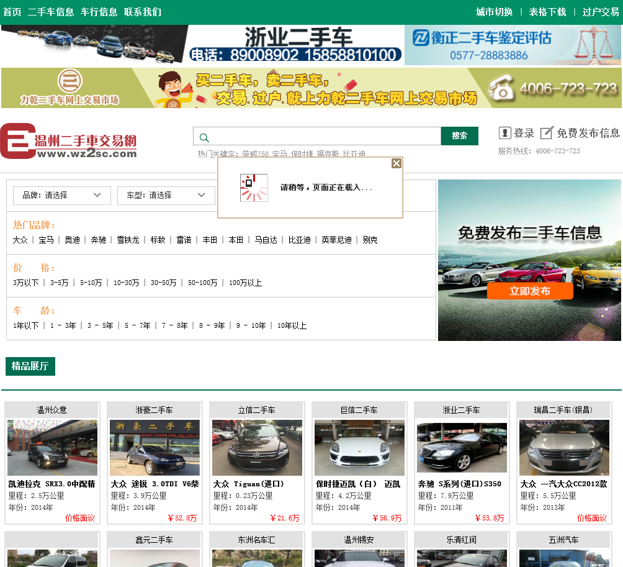The height and width of the screenshot is (567, 623).
Task: Click the 精品展厅 section tab
Action: (x=30, y=366)
